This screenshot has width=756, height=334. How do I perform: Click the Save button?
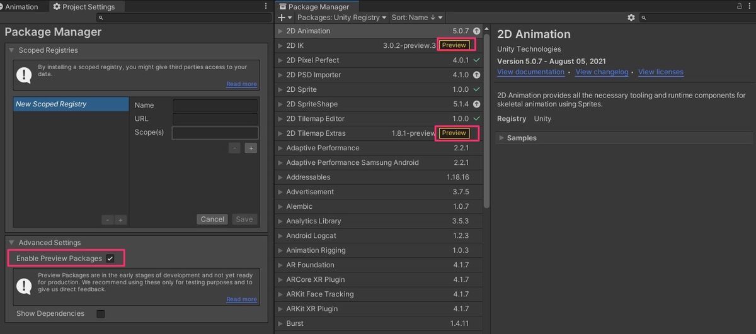point(244,220)
